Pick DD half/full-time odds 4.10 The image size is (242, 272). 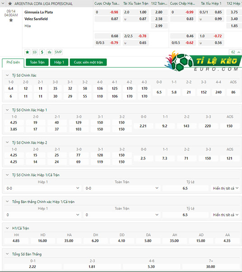(x=122, y=241)
